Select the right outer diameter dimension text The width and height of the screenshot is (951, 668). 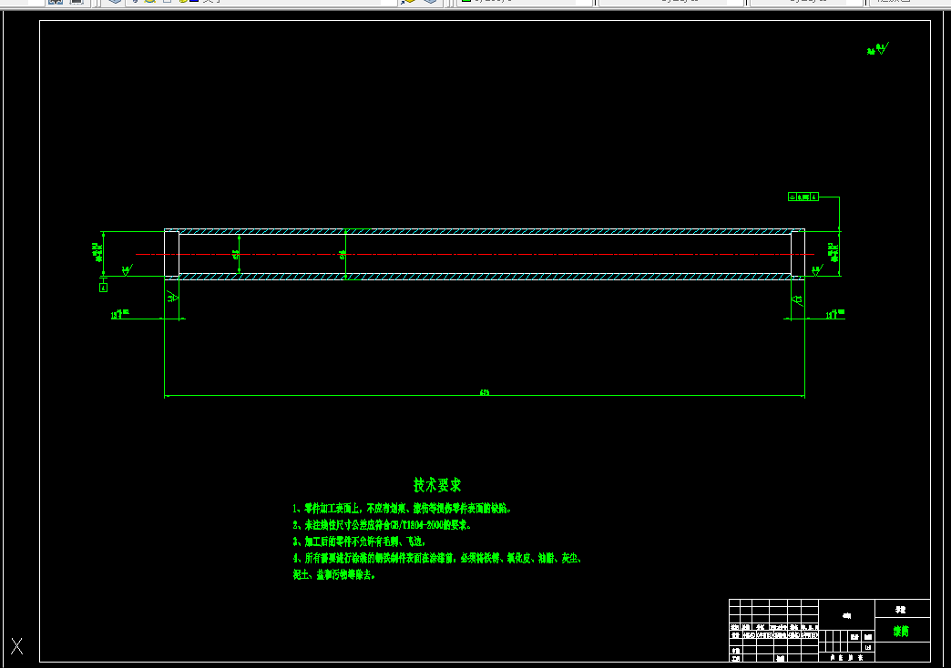(833, 253)
